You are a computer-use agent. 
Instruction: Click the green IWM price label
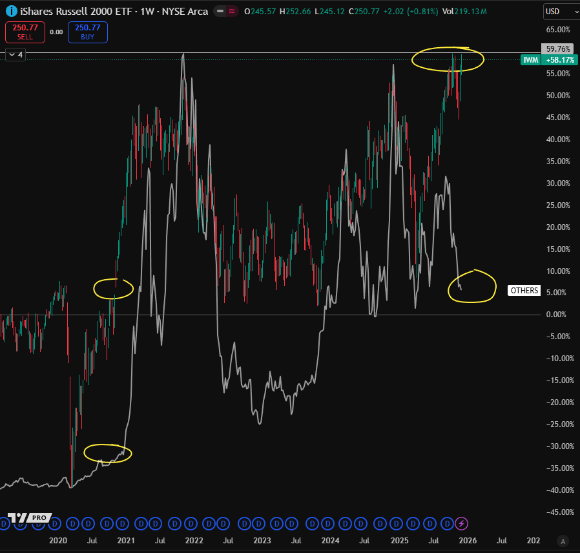(x=531, y=60)
